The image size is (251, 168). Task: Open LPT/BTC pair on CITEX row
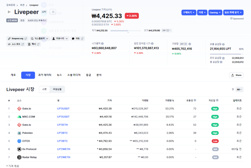[x=62, y=141]
